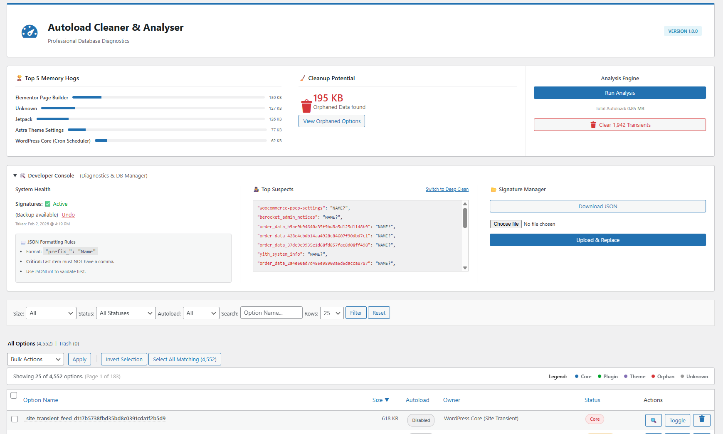
Task: Click the trash delete icon in the Actions column
Action: (x=702, y=420)
